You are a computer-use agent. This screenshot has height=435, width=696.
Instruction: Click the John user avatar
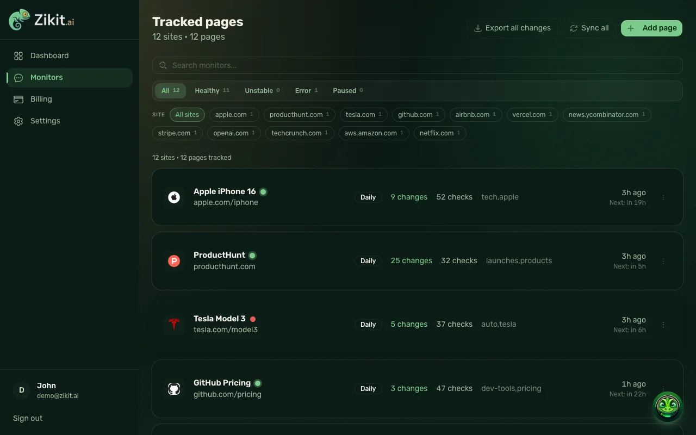coord(22,390)
